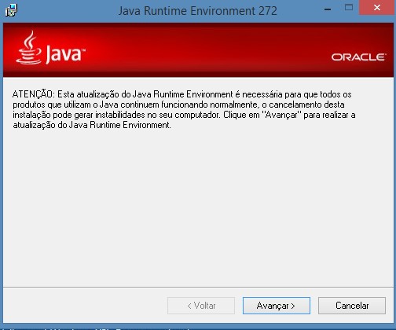This screenshot has width=396, height=330.
Task: Click the phrase "o cancelamento desta" in text
Action: click(303, 104)
